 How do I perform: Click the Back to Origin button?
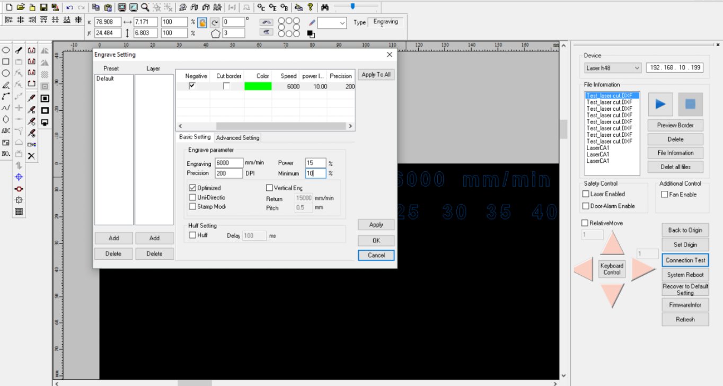click(685, 230)
